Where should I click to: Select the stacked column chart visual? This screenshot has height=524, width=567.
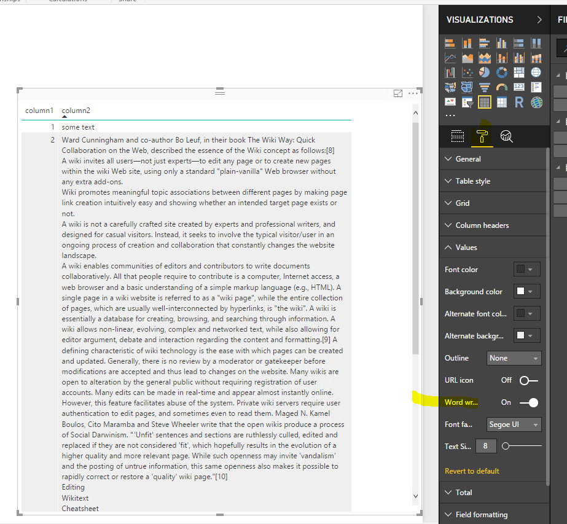point(467,44)
